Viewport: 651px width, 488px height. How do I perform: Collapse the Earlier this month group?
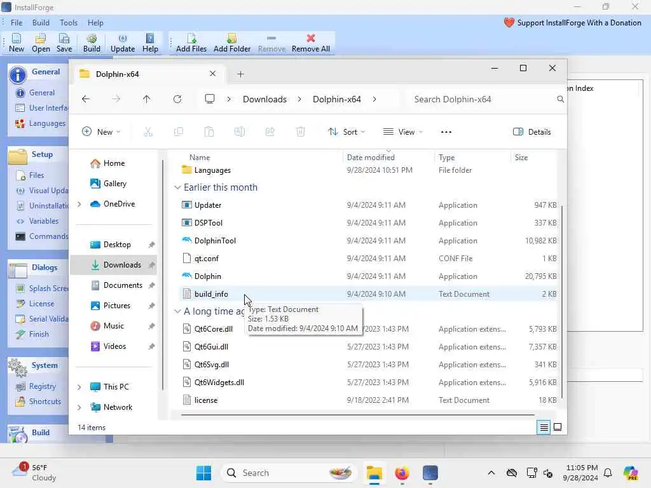[177, 187]
